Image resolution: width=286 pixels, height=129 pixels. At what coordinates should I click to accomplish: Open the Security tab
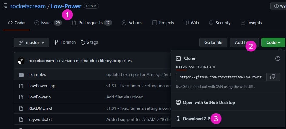220,23
